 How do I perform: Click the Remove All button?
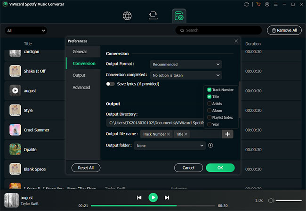point(284,31)
